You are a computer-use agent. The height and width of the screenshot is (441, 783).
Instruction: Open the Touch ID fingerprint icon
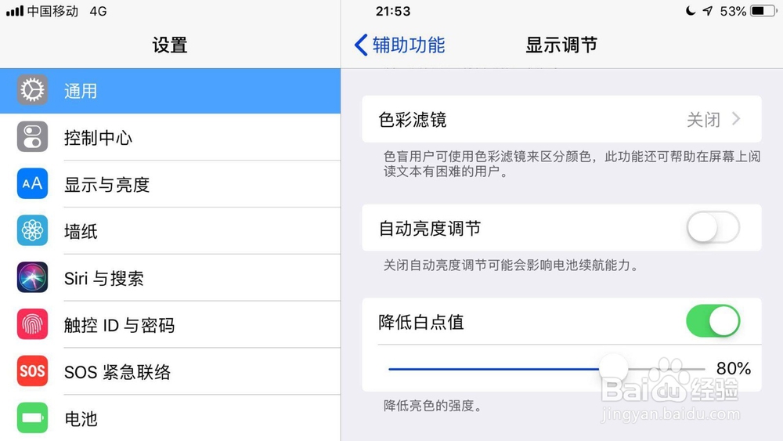tap(32, 325)
